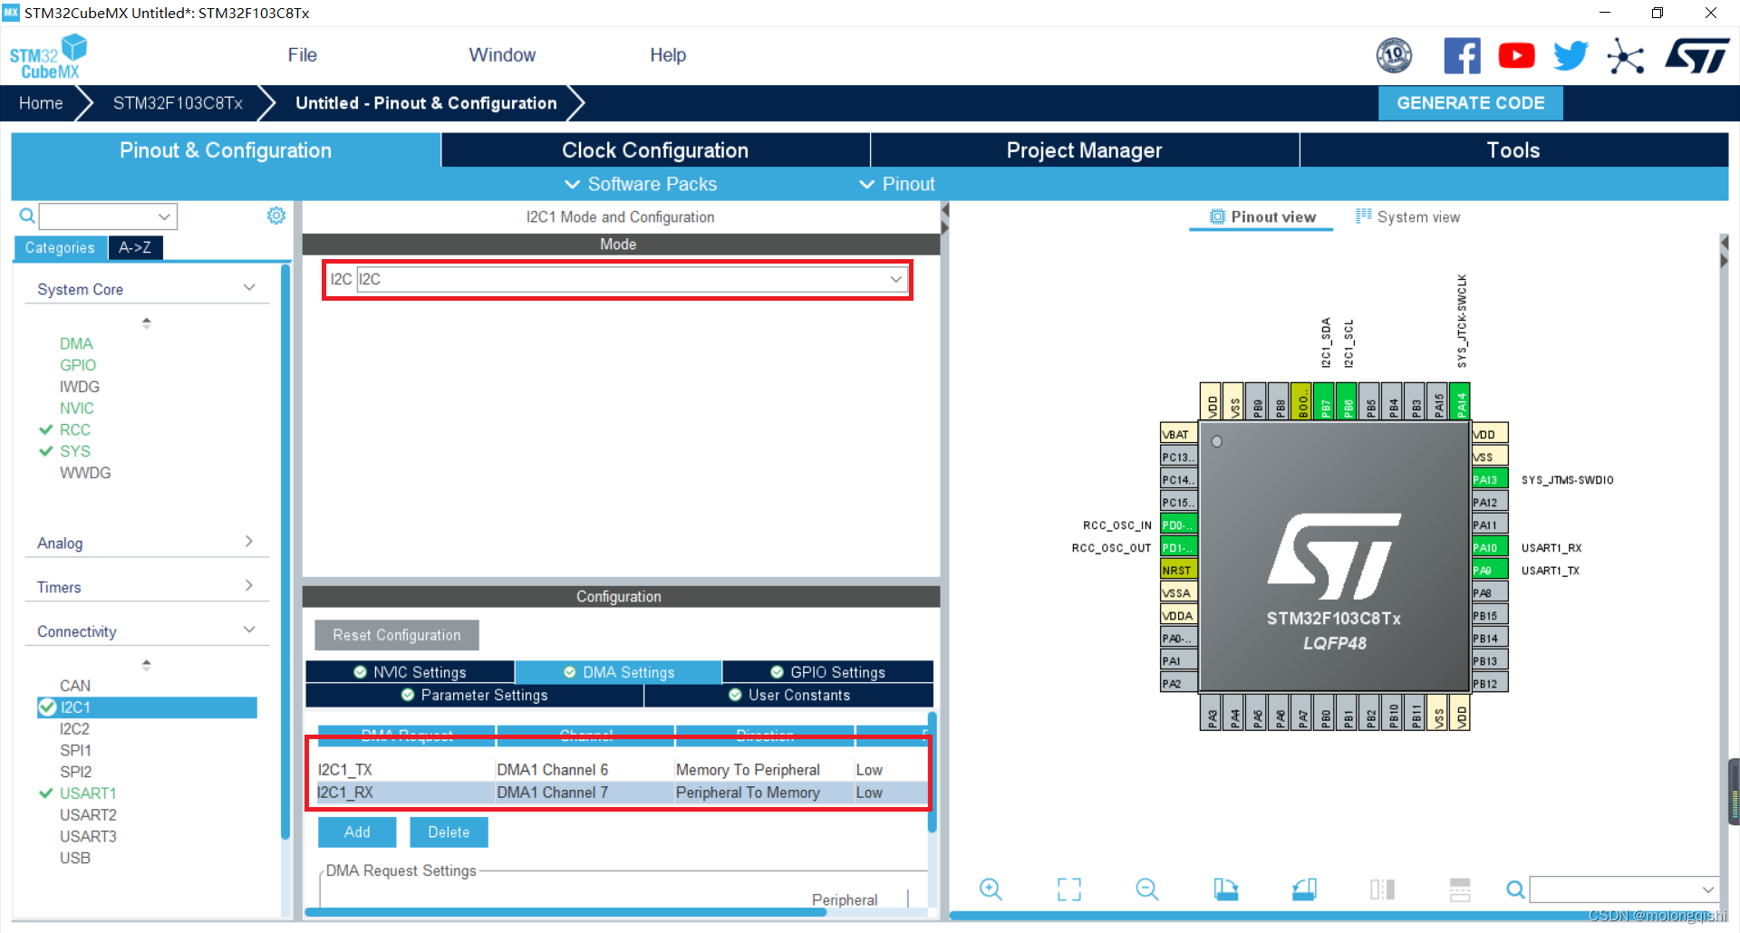Open the pin search combo box
The height and width of the screenshot is (933, 1740).
(1625, 890)
